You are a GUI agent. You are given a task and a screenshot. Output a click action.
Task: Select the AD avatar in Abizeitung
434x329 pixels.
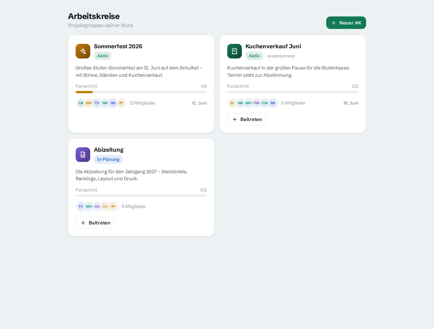(97, 207)
